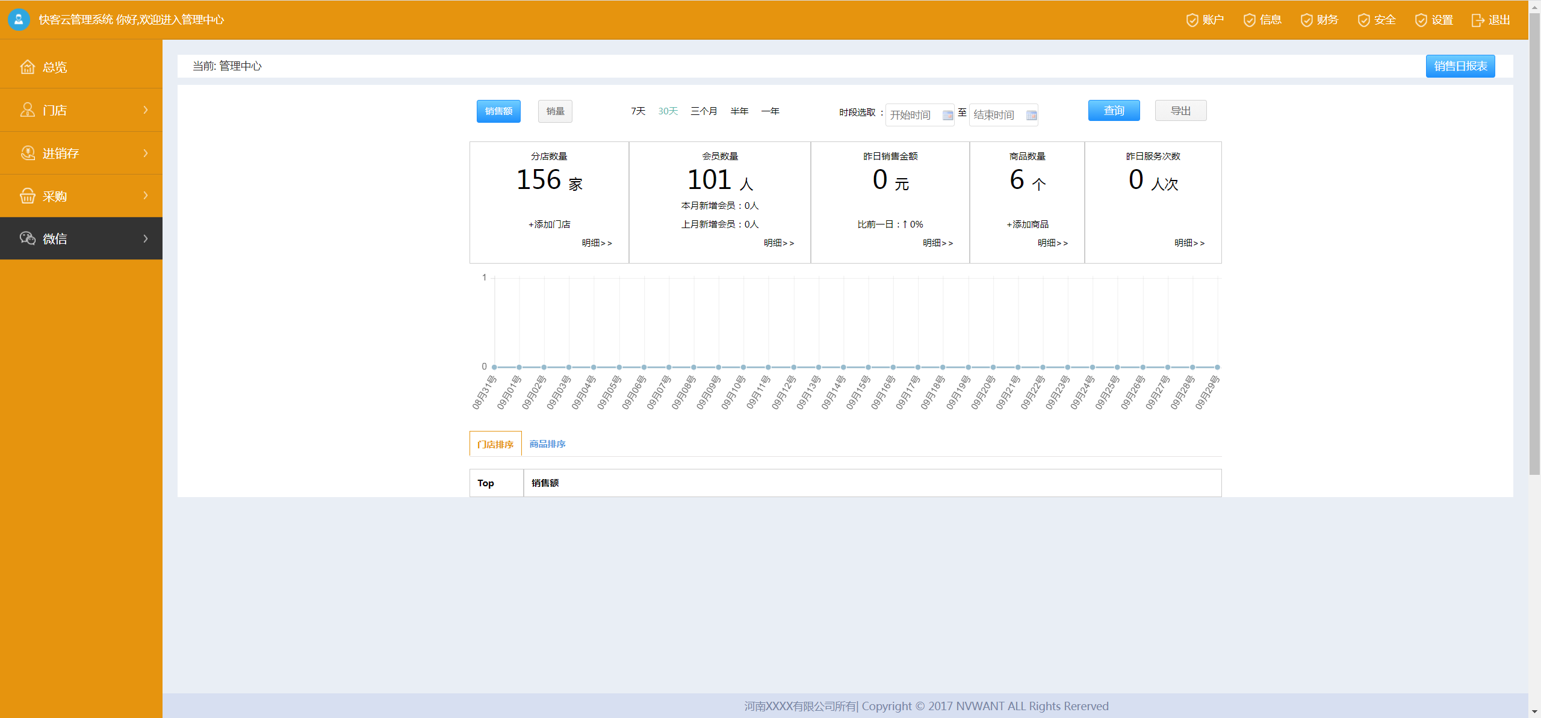Image resolution: width=1541 pixels, height=718 pixels.
Task: Open the 总览 overview menu item
Action: point(81,67)
